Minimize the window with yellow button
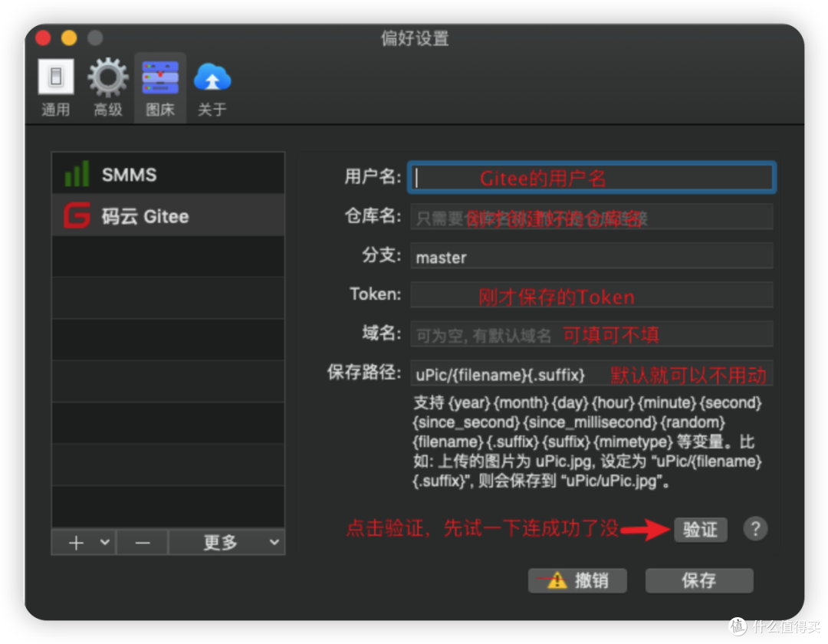This screenshot has height=644, width=828. (x=69, y=38)
